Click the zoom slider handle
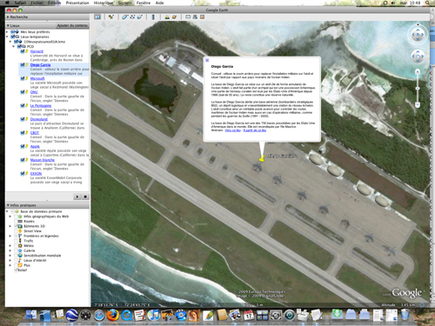This screenshot has width=435, height=326. [418, 88]
